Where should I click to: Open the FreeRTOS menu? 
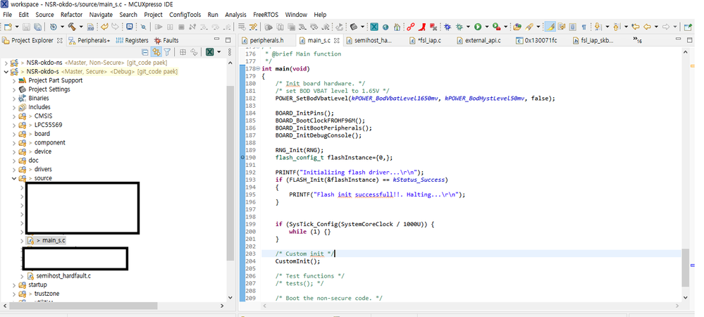[x=266, y=14]
